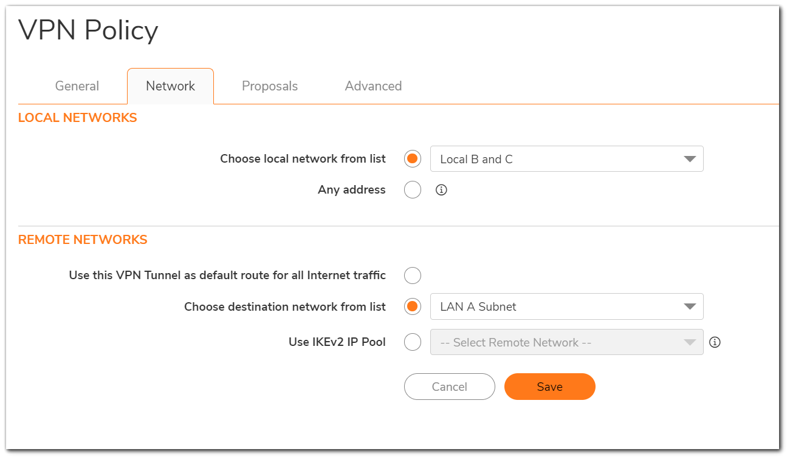Viewport: 790px width, 460px height.
Task: Click the Save button
Action: (550, 387)
